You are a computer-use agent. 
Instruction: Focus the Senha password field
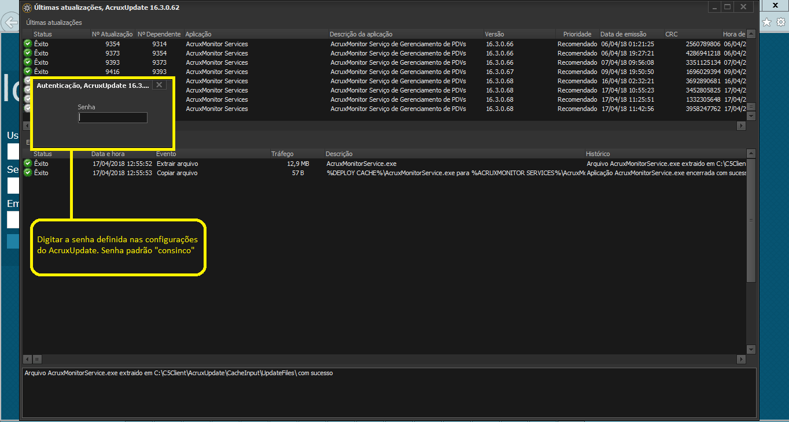point(113,117)
